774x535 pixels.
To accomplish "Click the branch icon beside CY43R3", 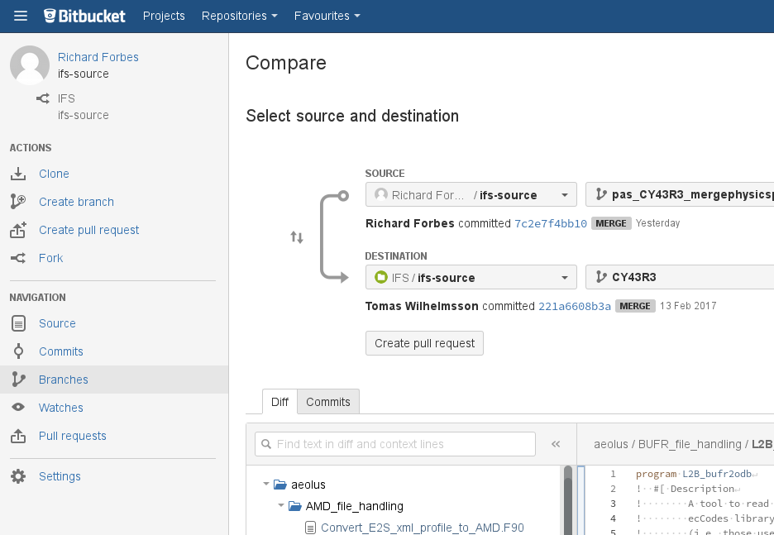I will pos(600,277).
